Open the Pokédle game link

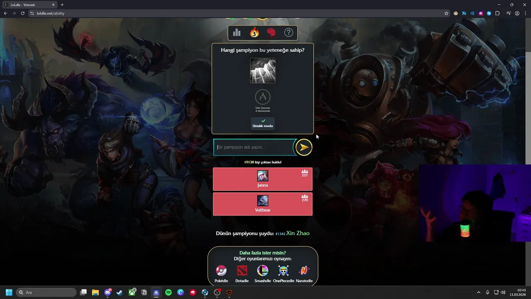(x=221, y=274)
